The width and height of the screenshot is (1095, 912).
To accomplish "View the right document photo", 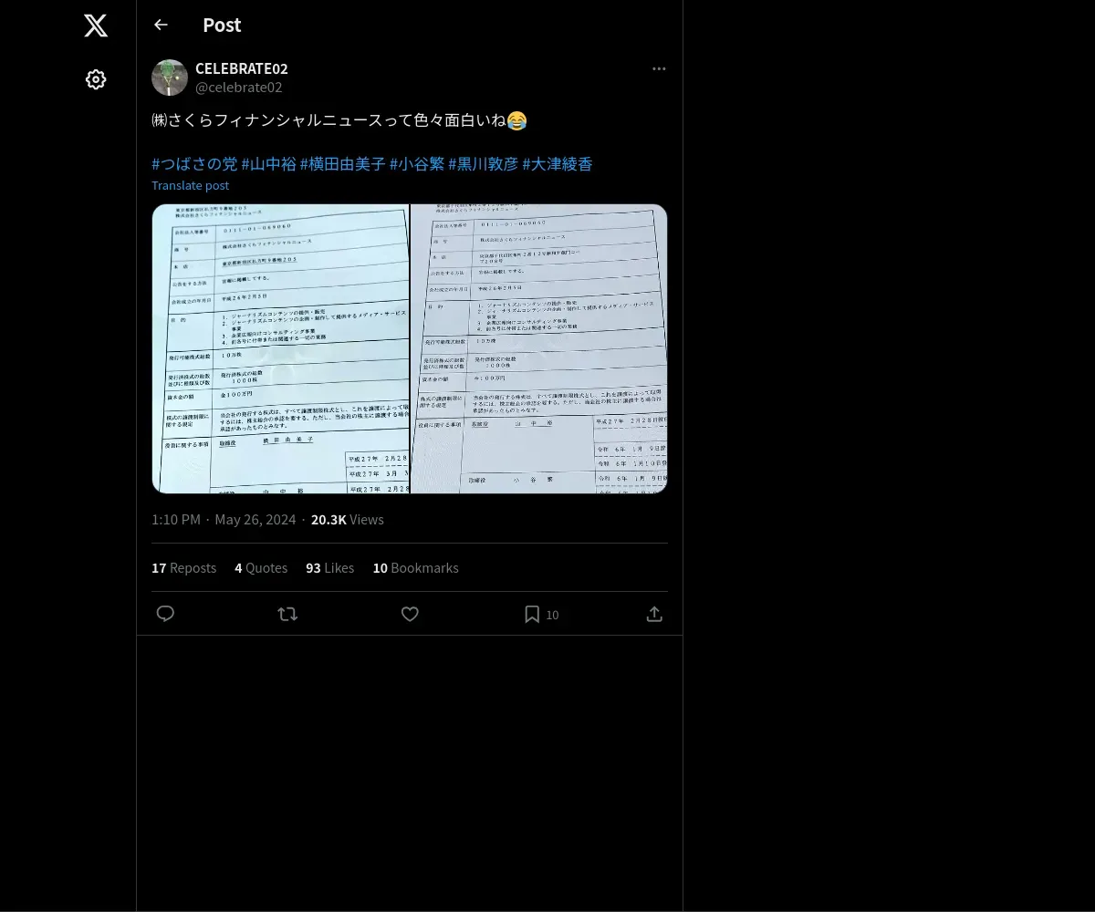I will click(x=539, y=348).
